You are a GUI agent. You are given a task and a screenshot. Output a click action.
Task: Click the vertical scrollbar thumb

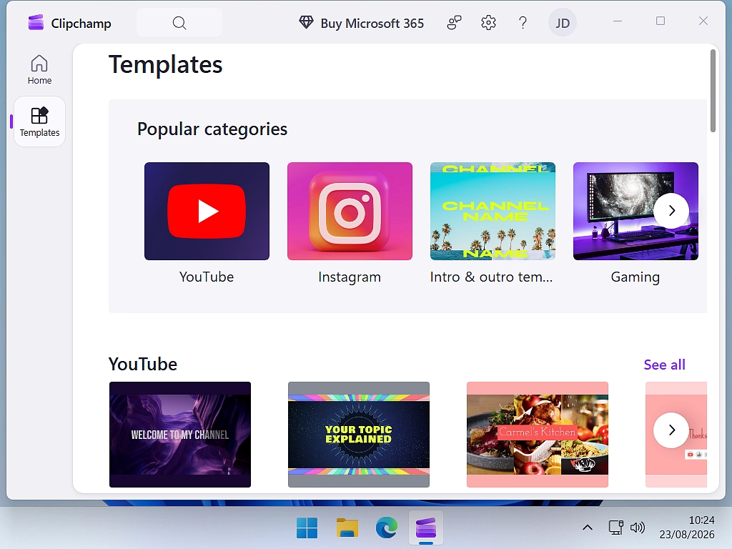point(713,91)
